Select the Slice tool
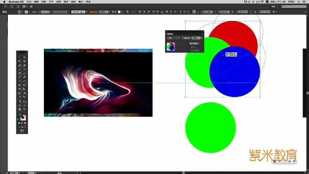Image resolution: width=309 pixels, height=174 pixels. (25, 105)
